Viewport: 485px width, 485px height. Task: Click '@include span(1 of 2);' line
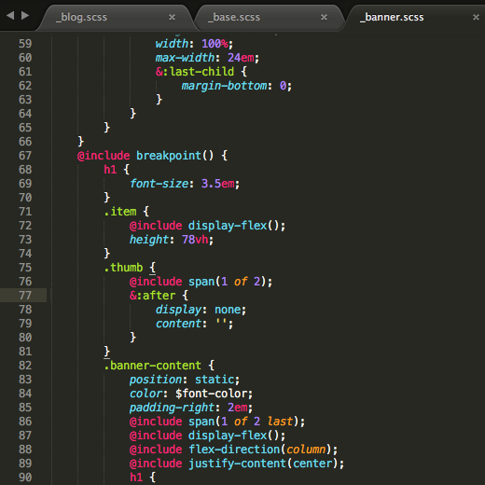(x=201, y=282)
